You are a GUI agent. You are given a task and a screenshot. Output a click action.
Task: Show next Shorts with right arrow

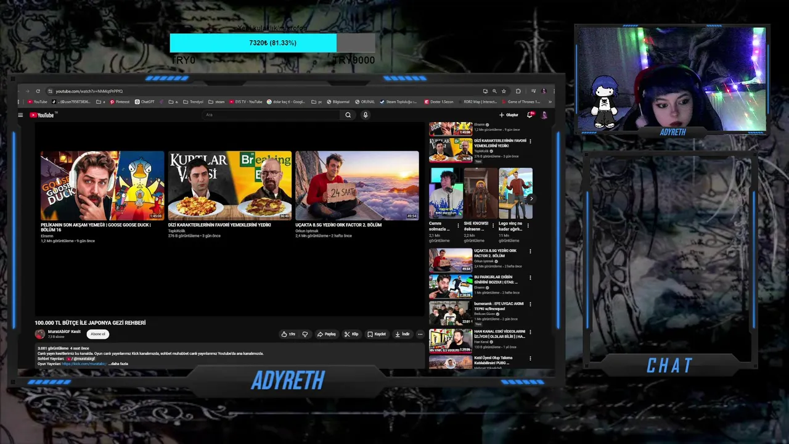click(531, 199)
